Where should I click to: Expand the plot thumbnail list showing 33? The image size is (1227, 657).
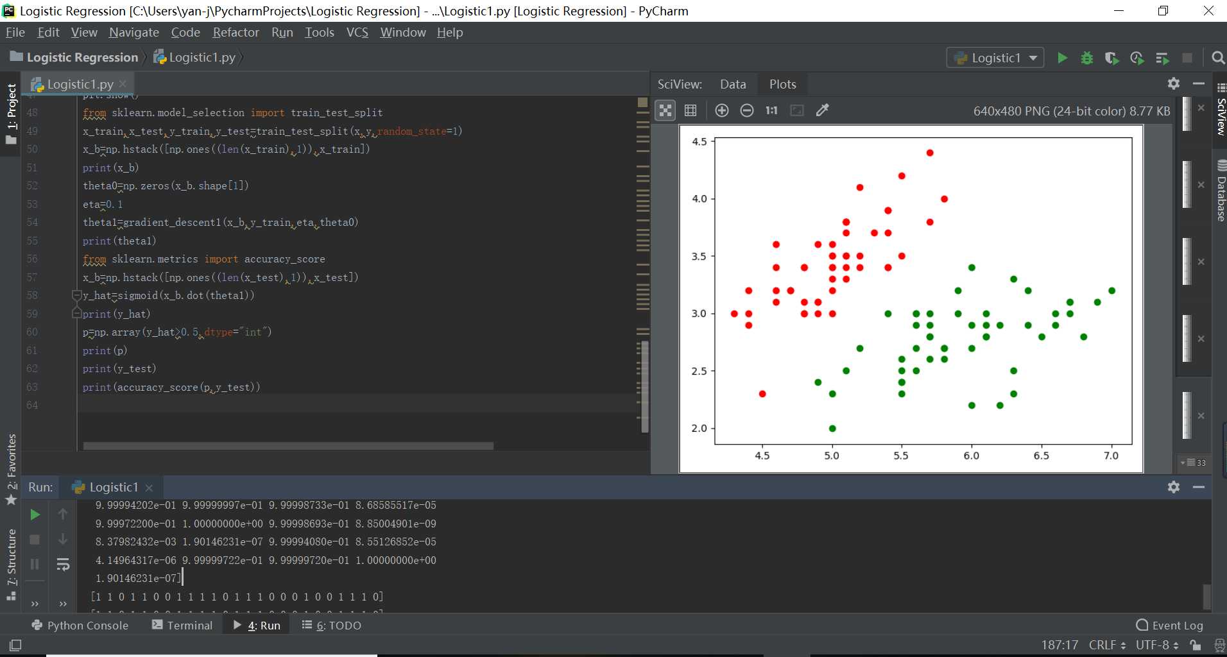[x=1194, y=462]
